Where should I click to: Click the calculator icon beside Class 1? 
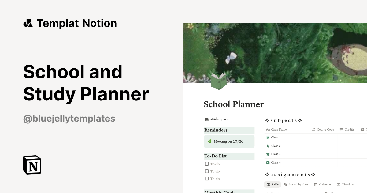[x=269, y=137]
